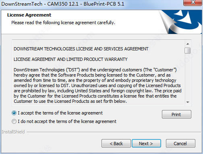Click the license text scroll down arrow
The width and height of the screenshot is (203, 154).
pyautogui.click(x=188, y=102)
